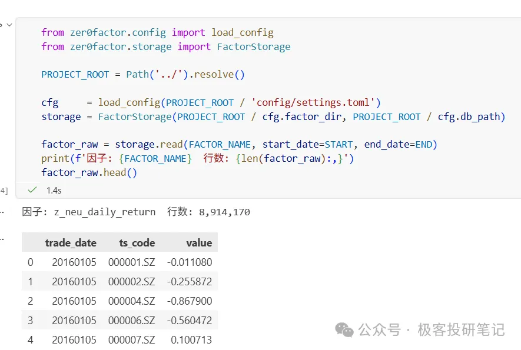This screenshot has width=521, height=350.
Task: Click the FactorStorage import name in line two
Action: 254,47
